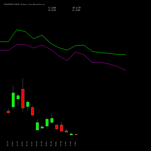Image resolution: width=151 pixels, height=151 pixels.
Task: Select the low value L: 2.05
Action: (x=76, y=10)
